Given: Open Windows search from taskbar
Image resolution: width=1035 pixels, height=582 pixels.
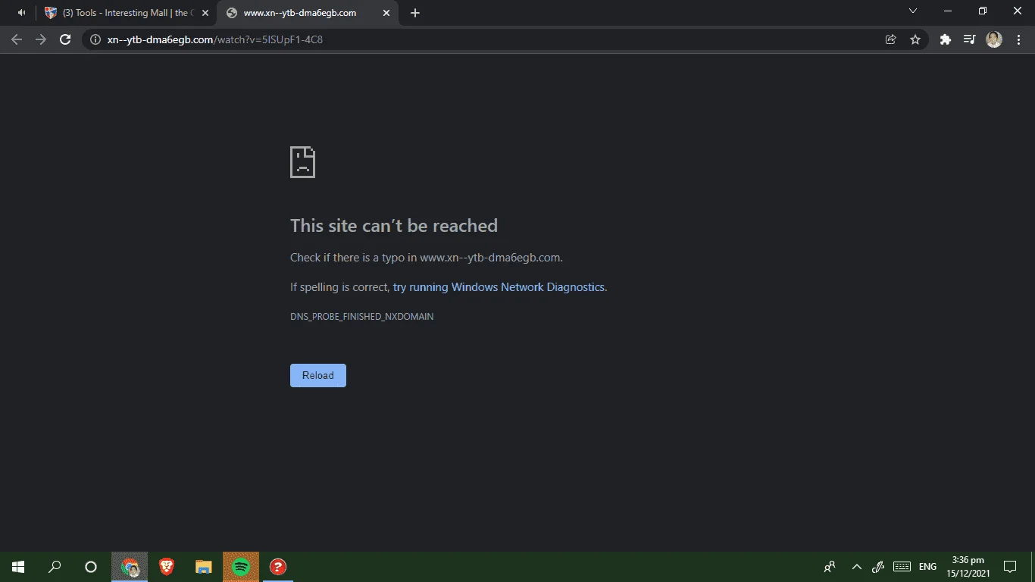Looking at the screenshot, I should (x=55, y=567).
